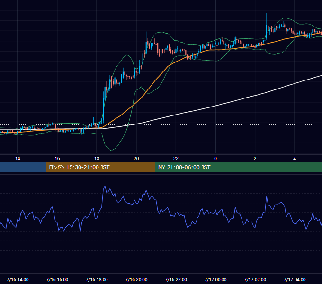Click the '14' hour label on price axis

(x=18, y=159)
